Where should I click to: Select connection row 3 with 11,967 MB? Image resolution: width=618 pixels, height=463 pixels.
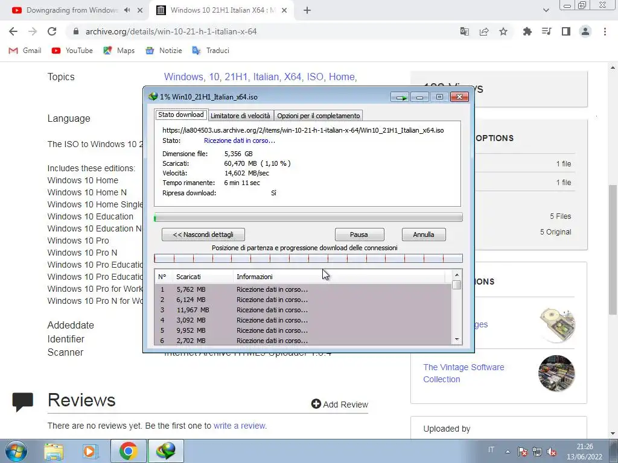click(x=303, y=310)
